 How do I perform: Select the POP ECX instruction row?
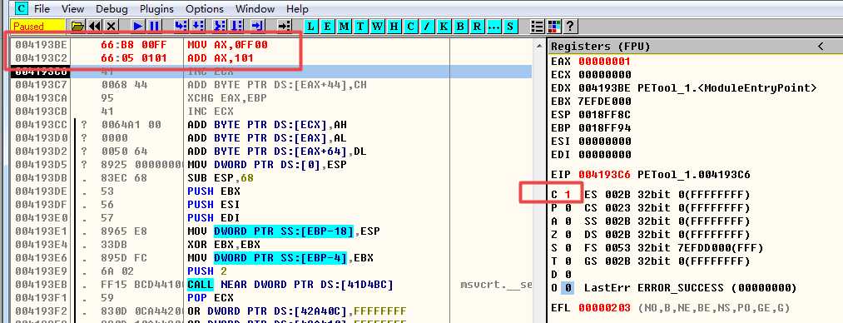(271, 298)
